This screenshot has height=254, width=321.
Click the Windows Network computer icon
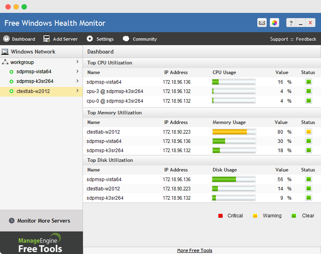pyautogui.click(x=5, y=52)
